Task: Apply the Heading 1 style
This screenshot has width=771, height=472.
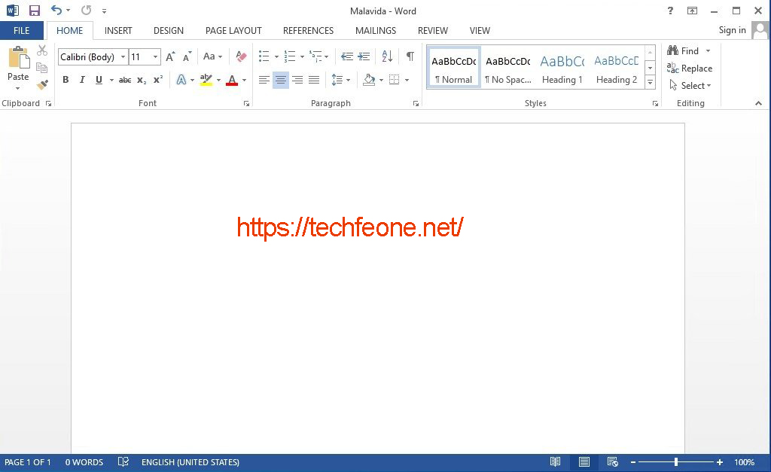Action: click(x=562, y=69)
